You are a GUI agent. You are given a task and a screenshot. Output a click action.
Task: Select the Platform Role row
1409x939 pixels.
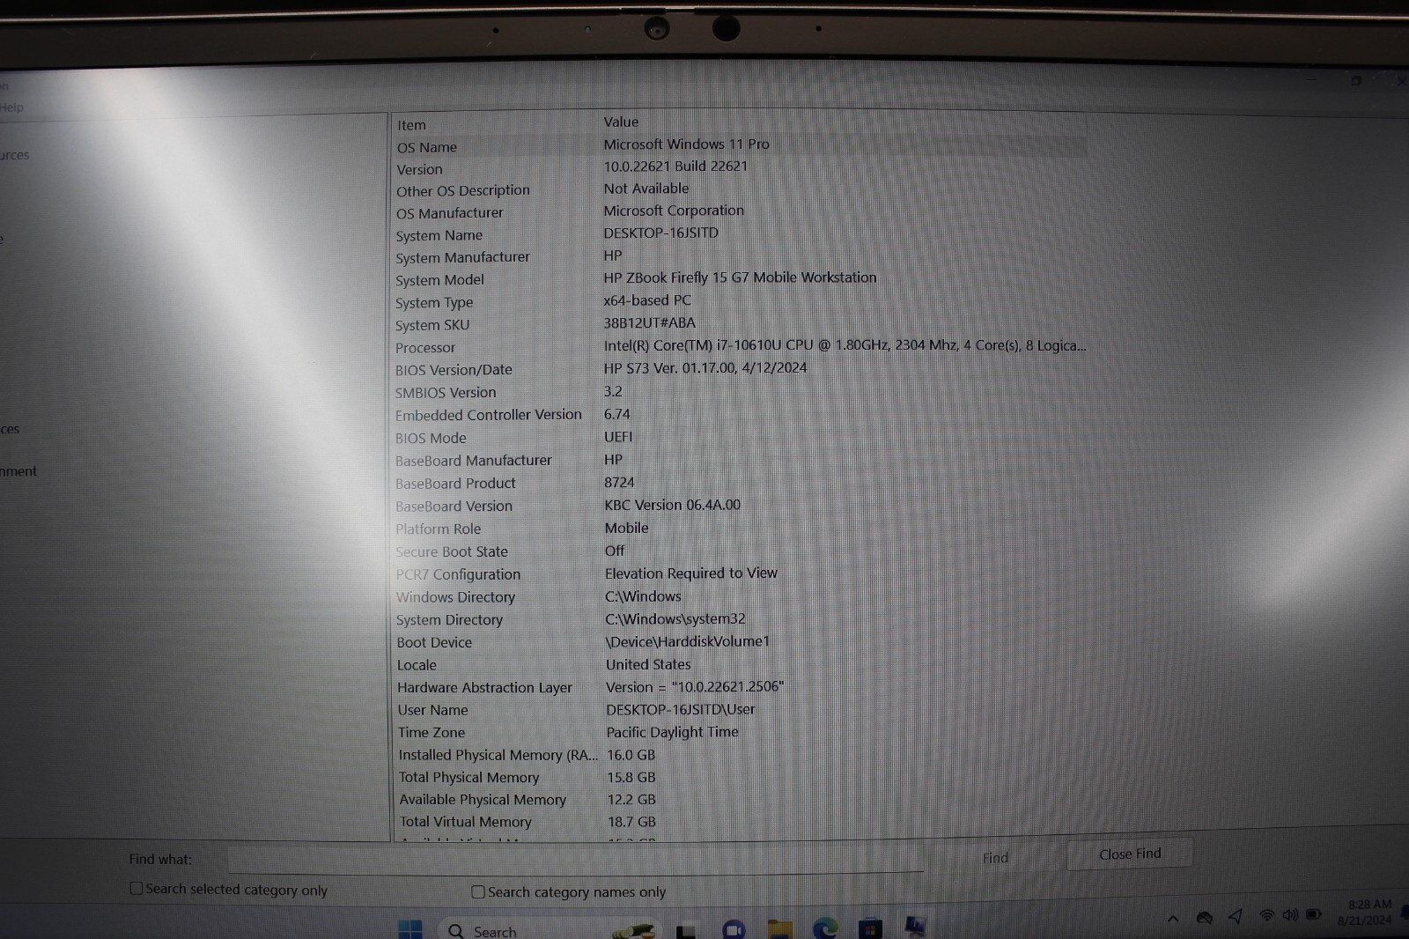740,529
